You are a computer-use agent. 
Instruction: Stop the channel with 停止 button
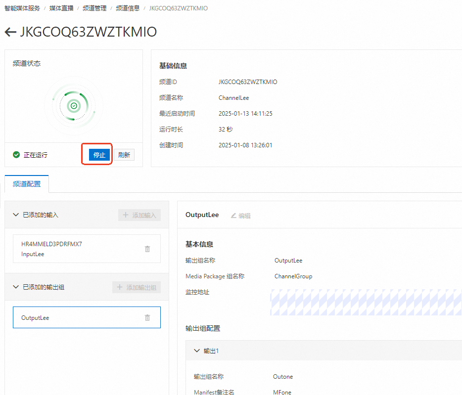[99, 155]
